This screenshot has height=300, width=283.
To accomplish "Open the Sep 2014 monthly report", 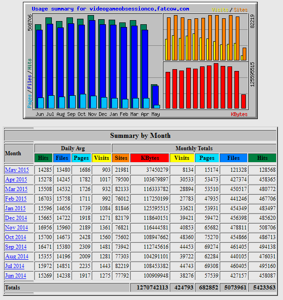I will coord(16,247).
